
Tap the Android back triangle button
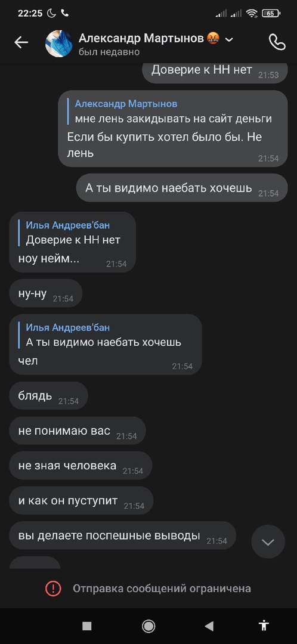click(x=209, y=626)
